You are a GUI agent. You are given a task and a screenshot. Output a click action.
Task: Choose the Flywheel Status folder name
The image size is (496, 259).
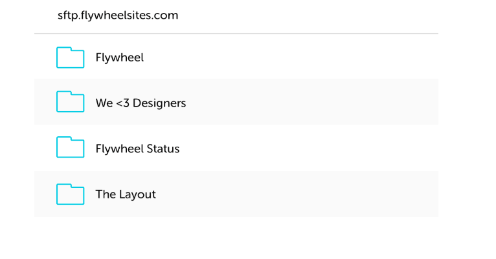click(x=138, y=149)
